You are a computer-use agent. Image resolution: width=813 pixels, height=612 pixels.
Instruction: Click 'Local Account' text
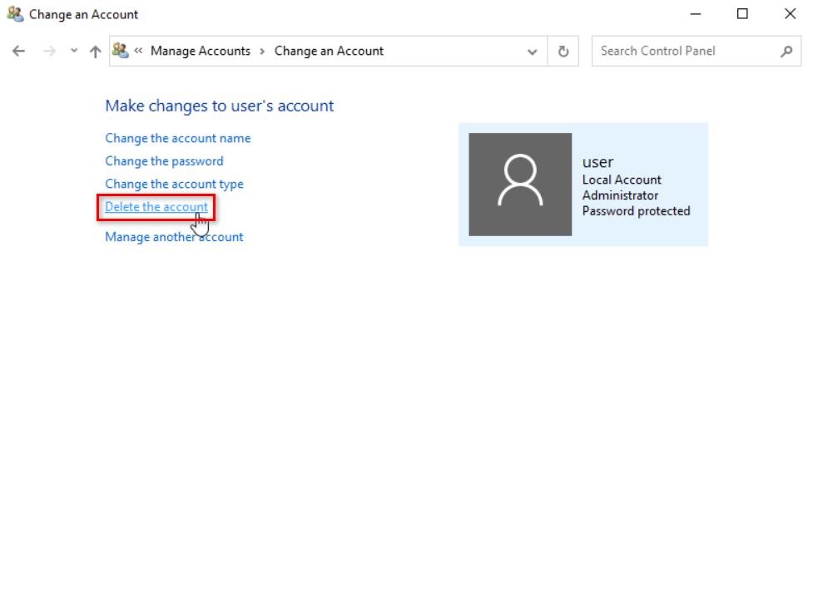coord(622,180)
